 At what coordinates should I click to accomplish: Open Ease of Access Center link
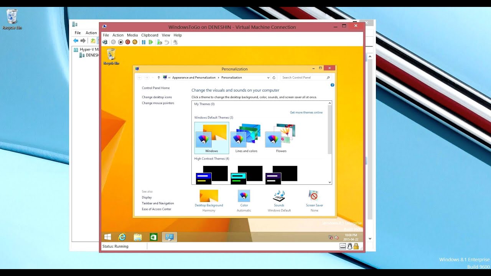(157, 209)
